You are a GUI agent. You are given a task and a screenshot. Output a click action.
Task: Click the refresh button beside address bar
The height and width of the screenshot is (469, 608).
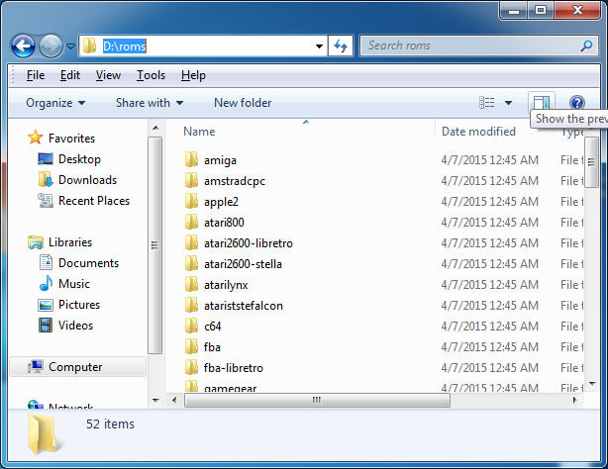(341, 47)
